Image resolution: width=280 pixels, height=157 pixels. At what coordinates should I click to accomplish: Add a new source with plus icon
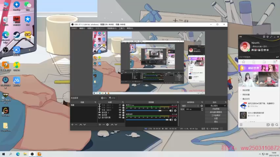tap(100, 125)
